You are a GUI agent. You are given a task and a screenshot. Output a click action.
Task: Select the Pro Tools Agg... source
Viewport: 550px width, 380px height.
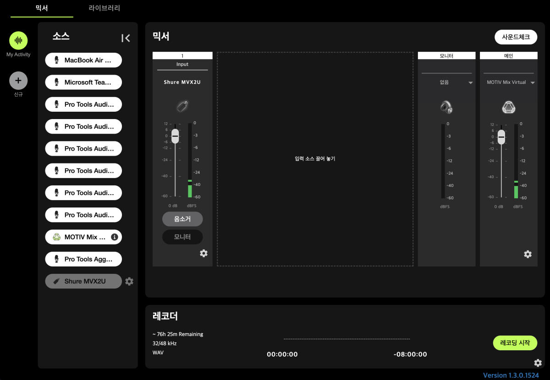[83, 259]
